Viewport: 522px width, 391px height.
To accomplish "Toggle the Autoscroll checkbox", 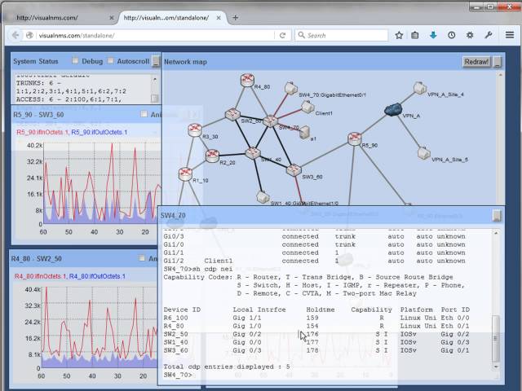I will tap(112, 61).
